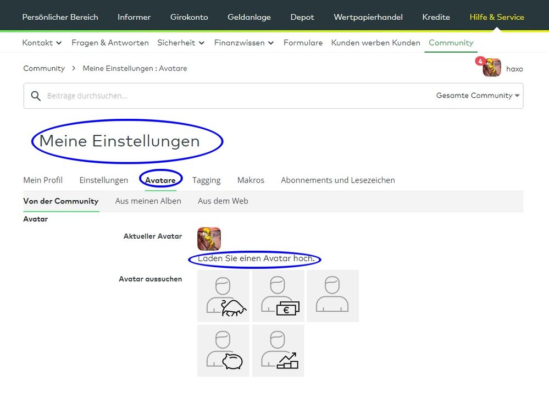Click the haxo profile avatar with notification badge
This screenshot has height=408, width=549.
(x=491, y=68)
